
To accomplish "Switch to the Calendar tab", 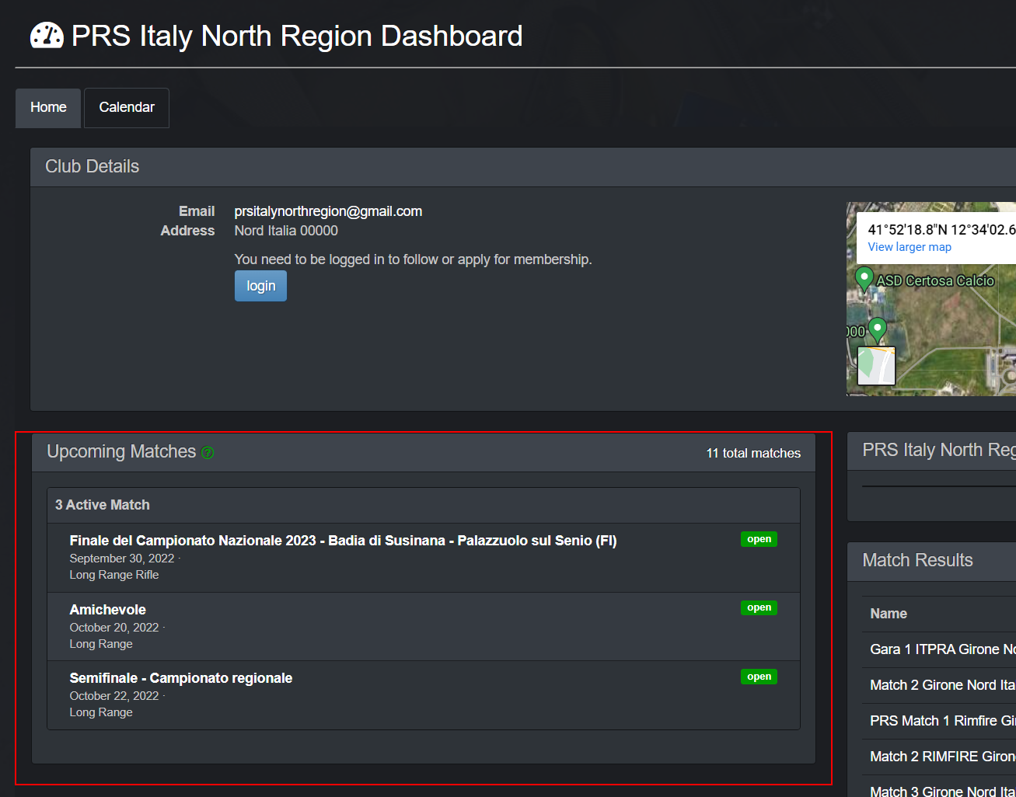I will click(127, 107).
